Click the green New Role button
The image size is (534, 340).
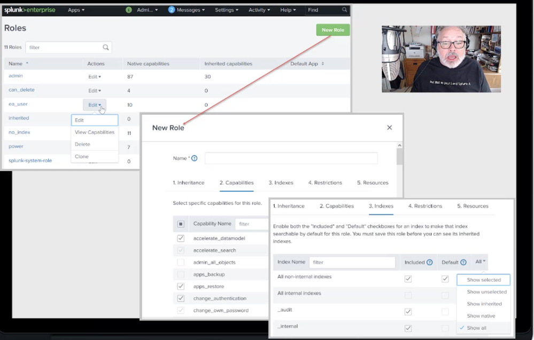click(x=333, y=30)
